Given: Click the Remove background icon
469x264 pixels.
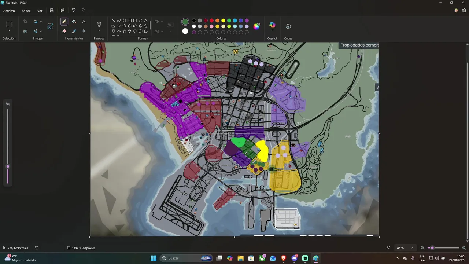Looking at the screenshot, I should click(x=25, y=32).
